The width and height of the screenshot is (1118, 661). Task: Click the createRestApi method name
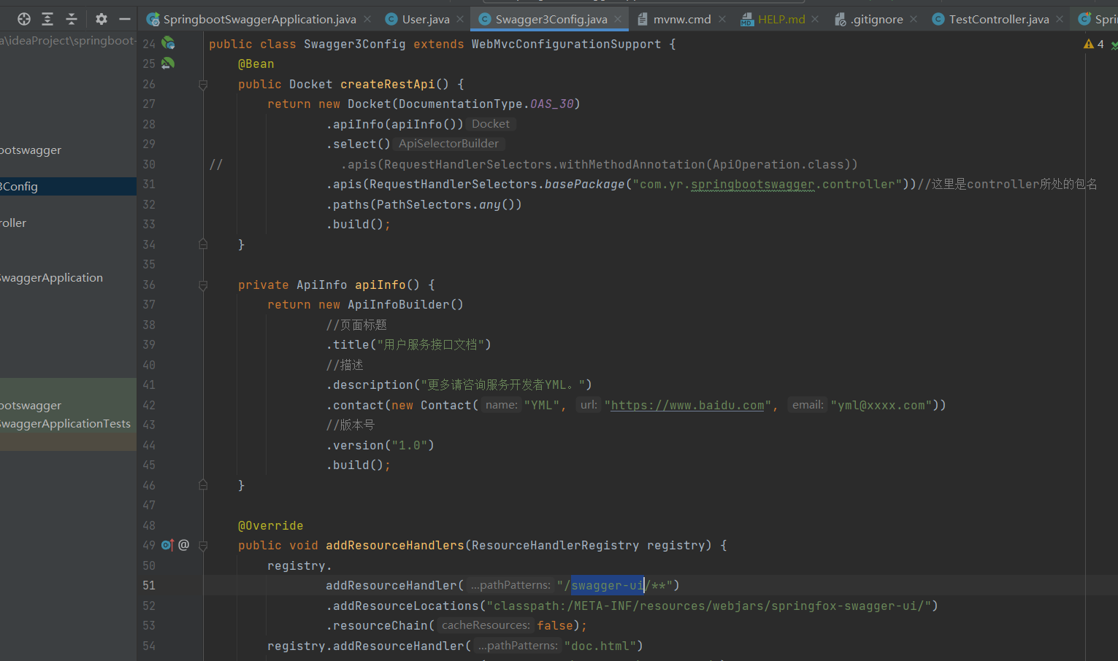tap(387, 85)
